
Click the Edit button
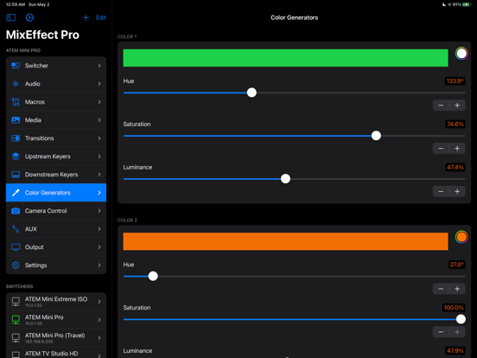coord(101,17)
